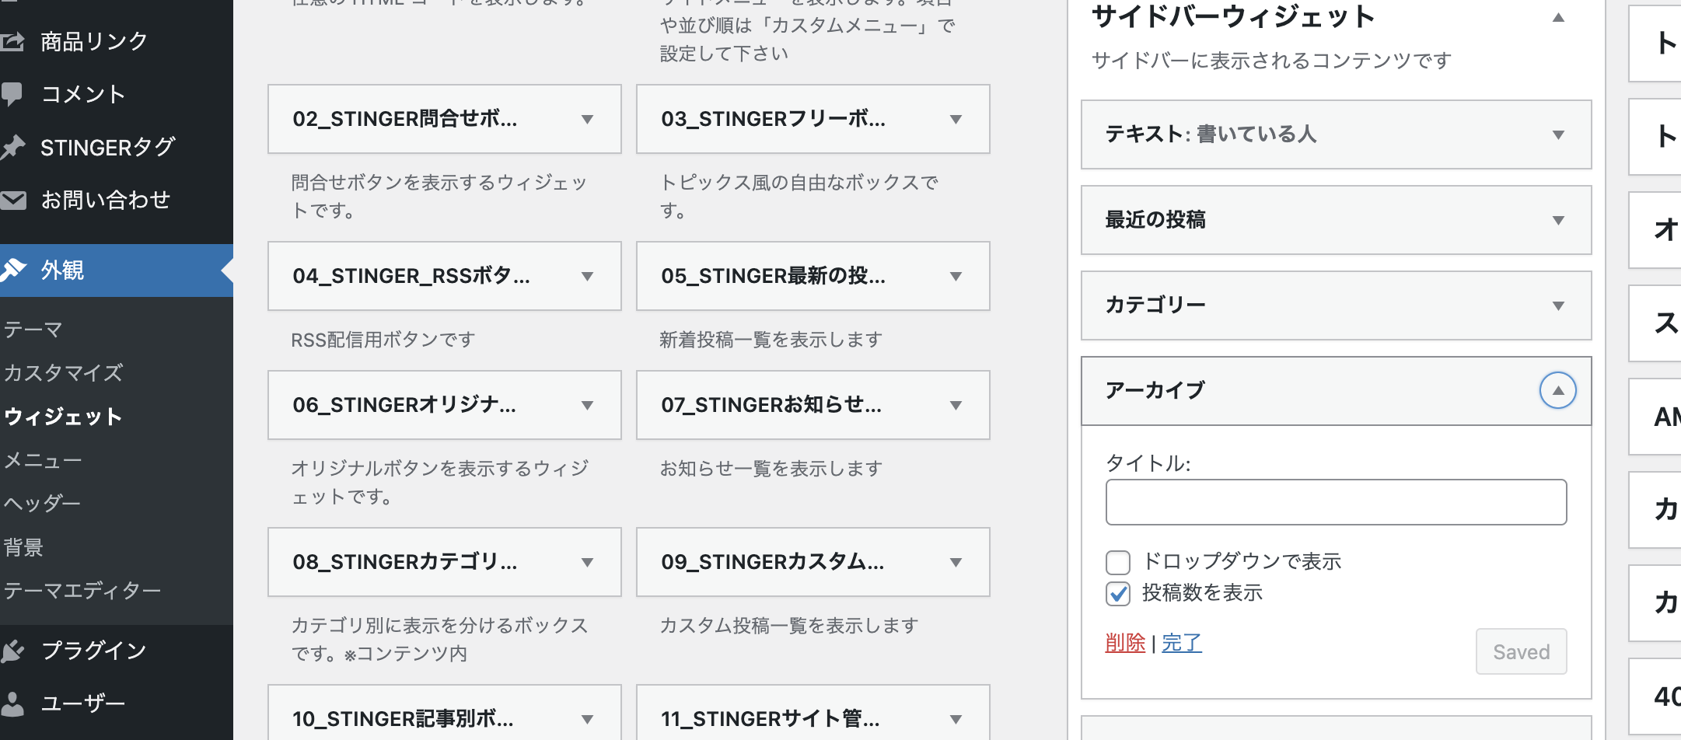
Task: Collapse the アーカイブ widget
Action: pyautogui.click(x=1557, y=390)
